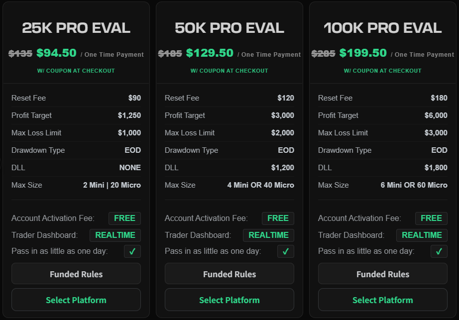
Task: Click REALTIME badge in the 100K card
Action: coord(422,235)
